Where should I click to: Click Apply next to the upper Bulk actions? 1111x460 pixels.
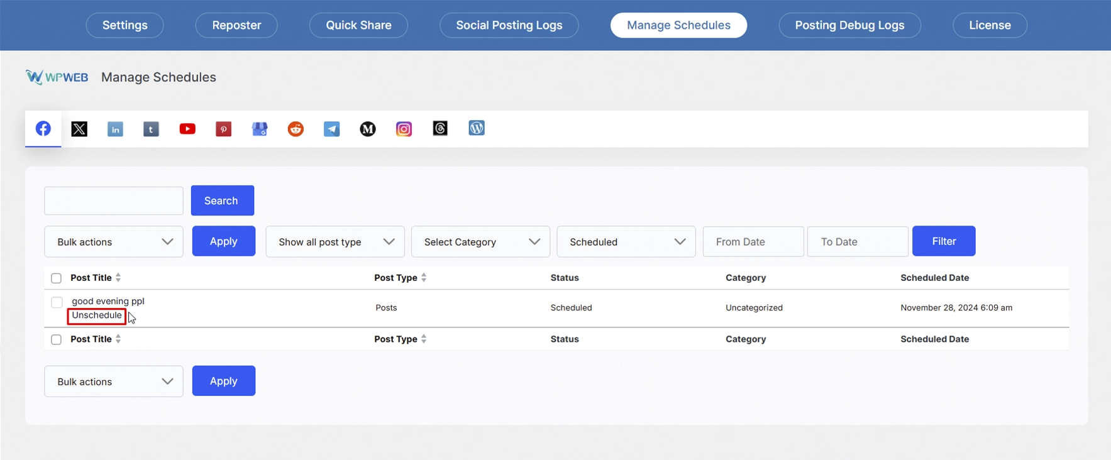[224, 241]
